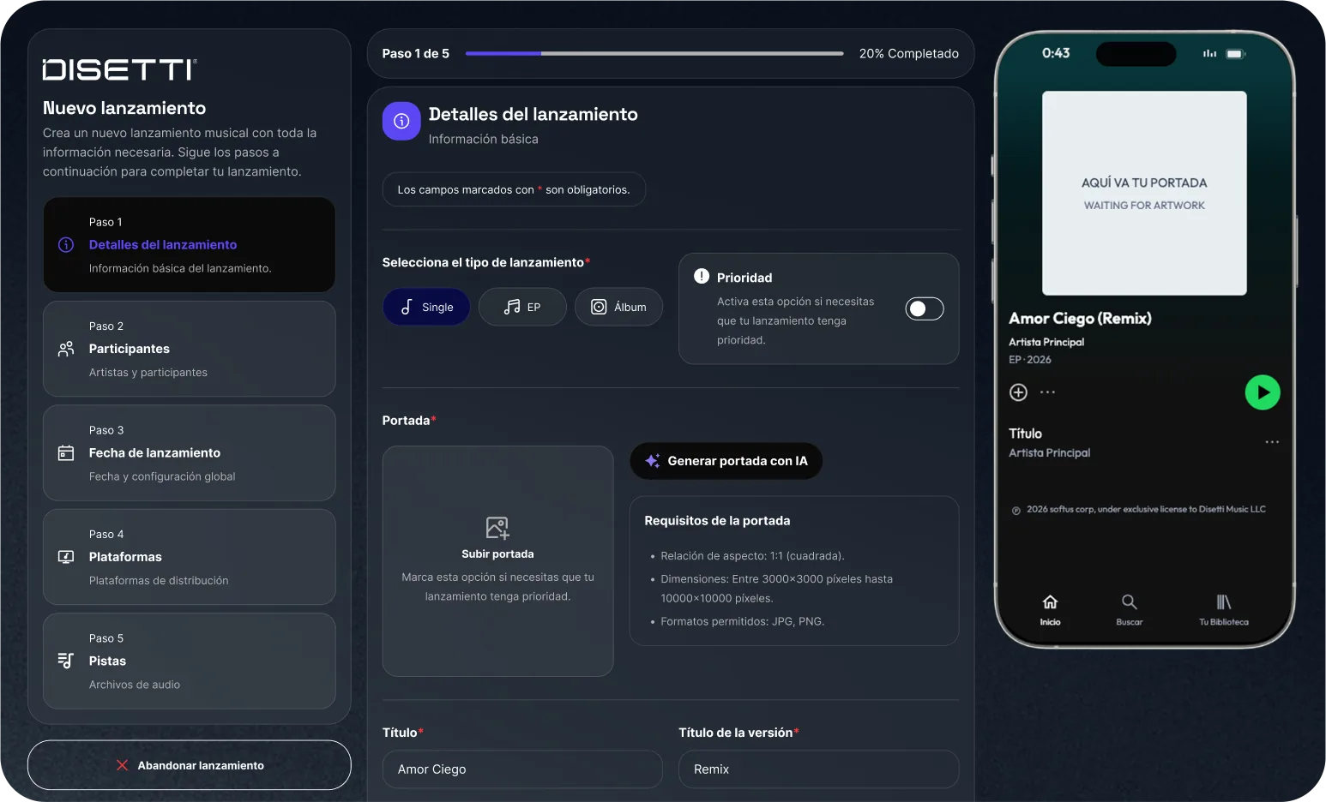Click the disc icon in Álbum

[599, 307]
